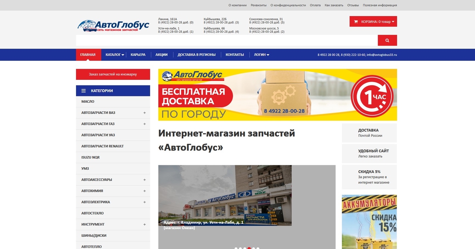475x249 pixels.
Task: Open the О компании top link
Action: point(237,5)
